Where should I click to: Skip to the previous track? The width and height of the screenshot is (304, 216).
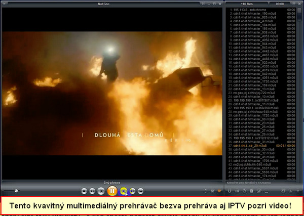tap(101, 191)
